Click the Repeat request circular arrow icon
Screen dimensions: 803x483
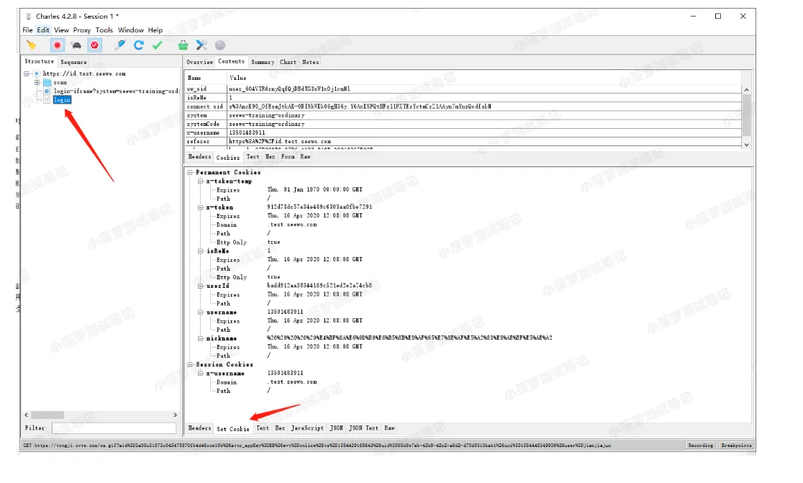coord(138,45)
